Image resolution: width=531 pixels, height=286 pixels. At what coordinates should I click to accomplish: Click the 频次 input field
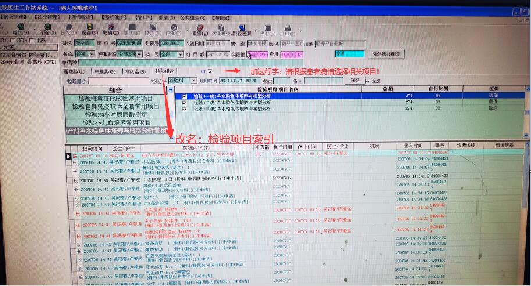(x=281, y=81)
